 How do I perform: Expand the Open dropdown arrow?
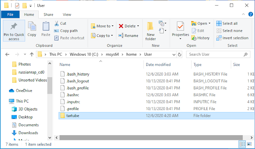point(210,23)
